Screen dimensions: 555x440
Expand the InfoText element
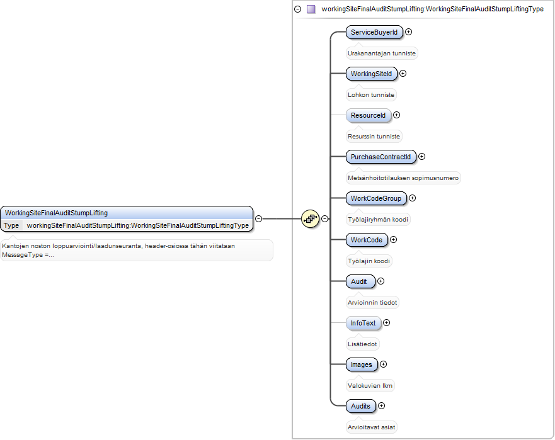pos(387,322)
